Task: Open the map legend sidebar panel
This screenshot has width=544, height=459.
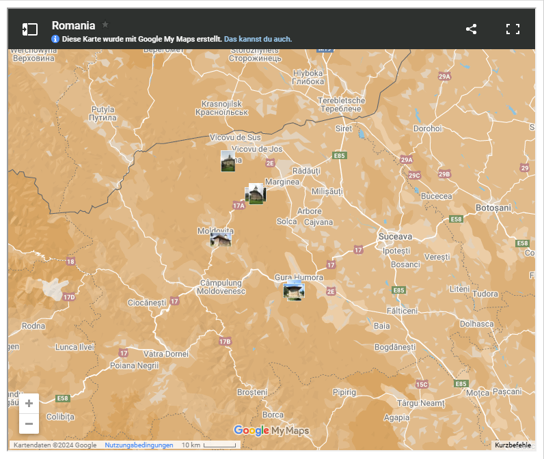Action: pyautogui.click(x=29, y=29)
